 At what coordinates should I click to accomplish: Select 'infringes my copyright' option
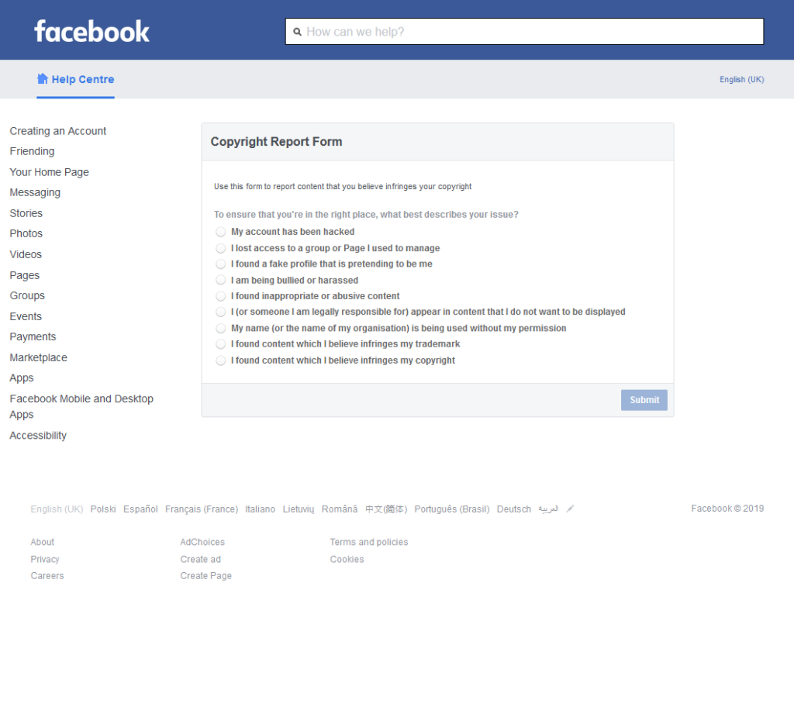click(x=221, y=360)
